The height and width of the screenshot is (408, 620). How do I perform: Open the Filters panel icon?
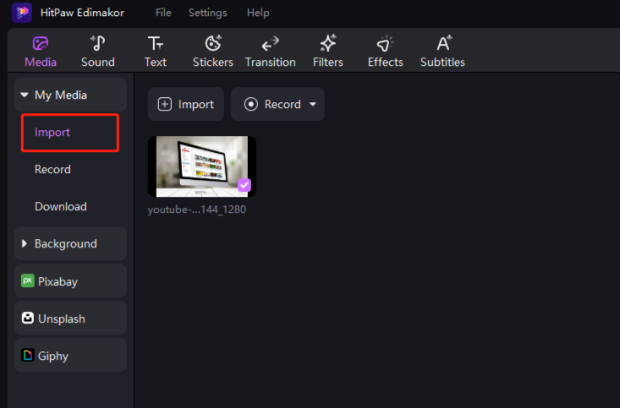[327, 44]
